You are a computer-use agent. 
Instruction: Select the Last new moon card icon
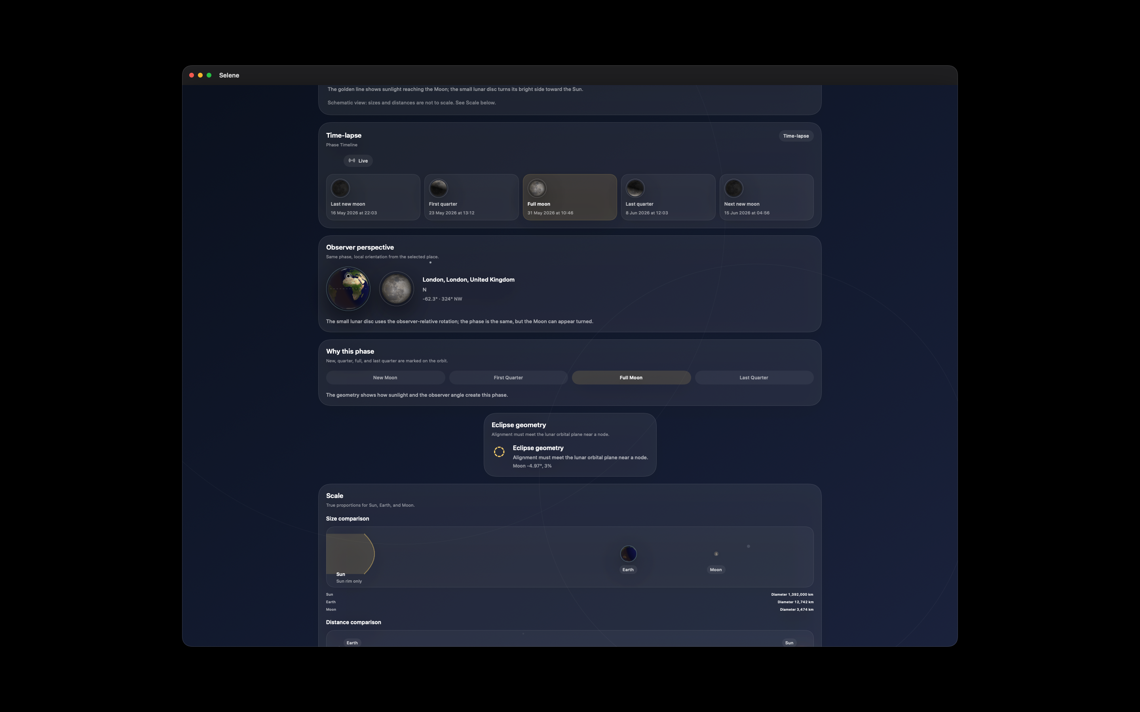[340, 188]
